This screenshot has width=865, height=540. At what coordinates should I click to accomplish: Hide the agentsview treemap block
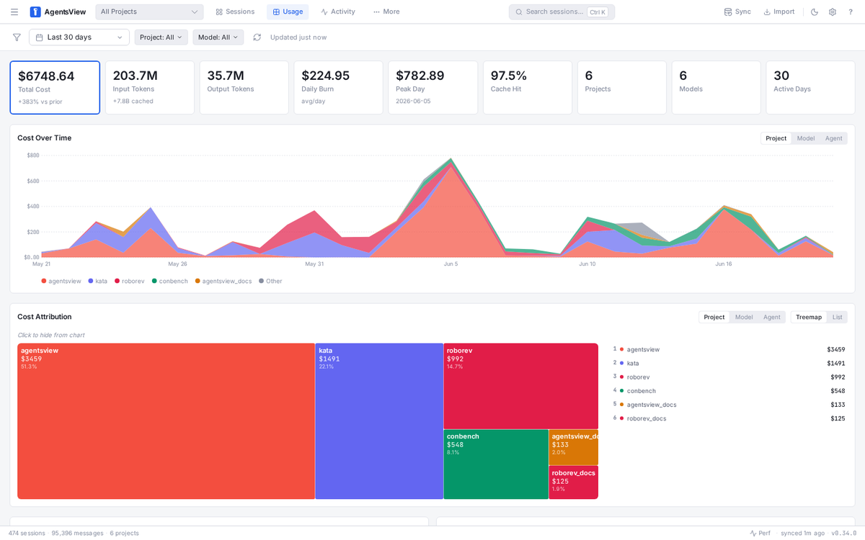pos(166,421)
